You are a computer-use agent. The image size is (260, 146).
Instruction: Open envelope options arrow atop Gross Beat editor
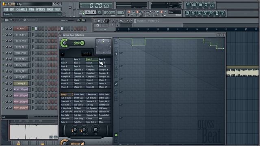(116, 41)
